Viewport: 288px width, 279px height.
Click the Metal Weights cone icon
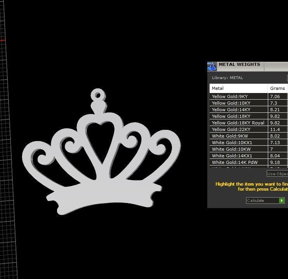(212, 67)
